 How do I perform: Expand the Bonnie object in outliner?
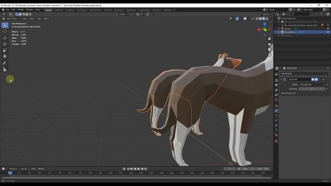tap(279, 29)
